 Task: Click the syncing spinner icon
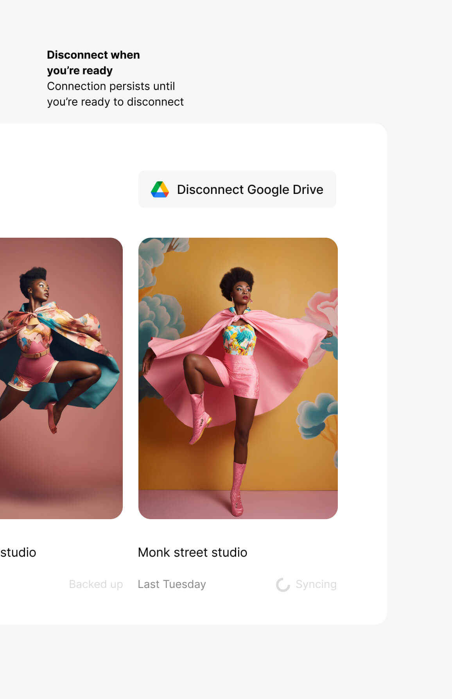coord(283,585)
